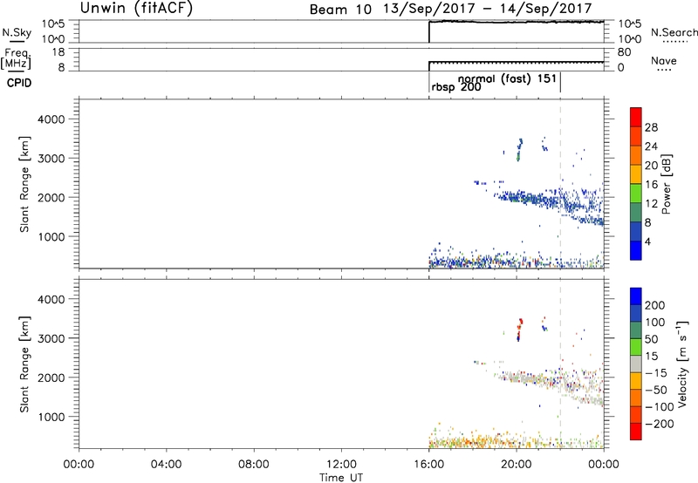Click the 16:00 time axis label
The height and width of the screenshot is (483, 698).
point(428,465)
